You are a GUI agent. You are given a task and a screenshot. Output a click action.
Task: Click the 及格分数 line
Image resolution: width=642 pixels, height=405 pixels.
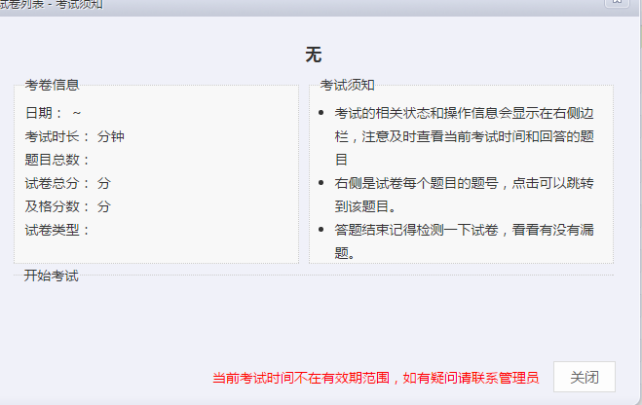point(68,206)
